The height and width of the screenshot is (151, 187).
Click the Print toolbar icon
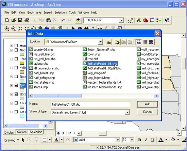coord(27,20)
